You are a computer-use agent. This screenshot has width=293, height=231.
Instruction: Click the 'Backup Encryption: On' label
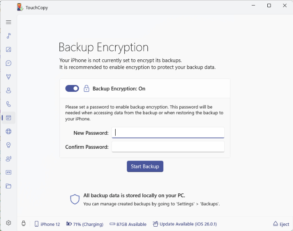(119, 89)
